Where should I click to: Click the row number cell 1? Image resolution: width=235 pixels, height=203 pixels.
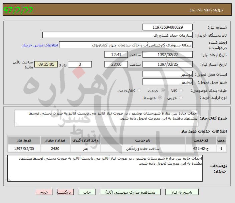221,149
